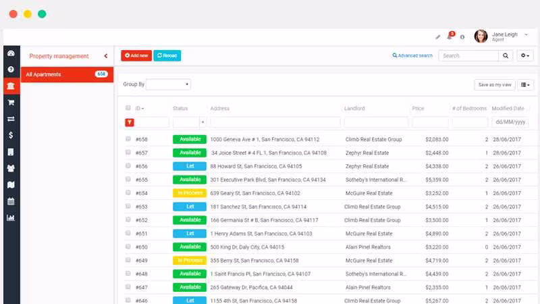
Task: Toggle the select-all header checkbox
Action: 128,108
